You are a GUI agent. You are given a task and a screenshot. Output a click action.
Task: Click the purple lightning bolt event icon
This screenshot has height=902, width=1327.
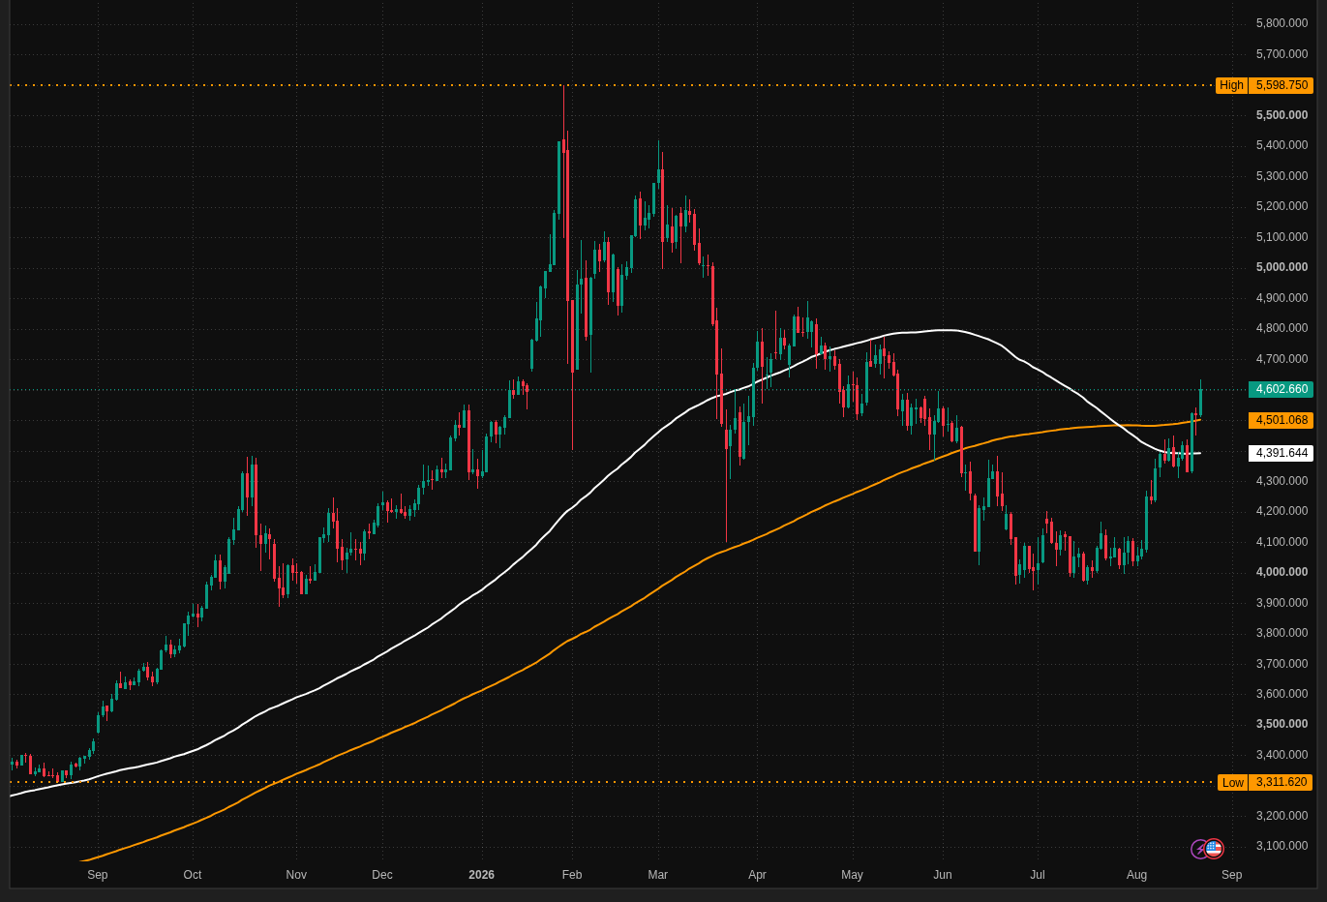pyautogui.click(x=1200, y=849)
